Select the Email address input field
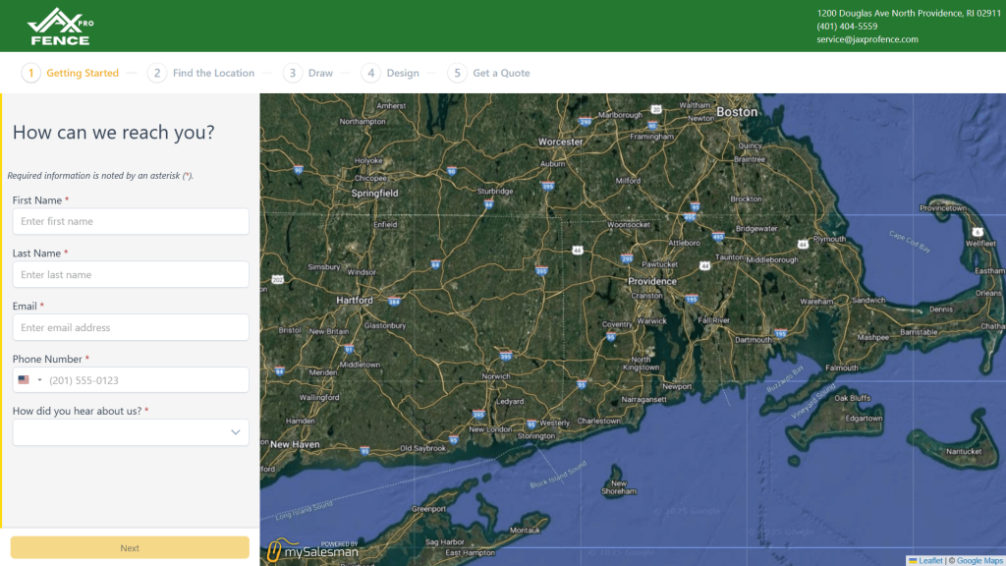 point(131,328)
